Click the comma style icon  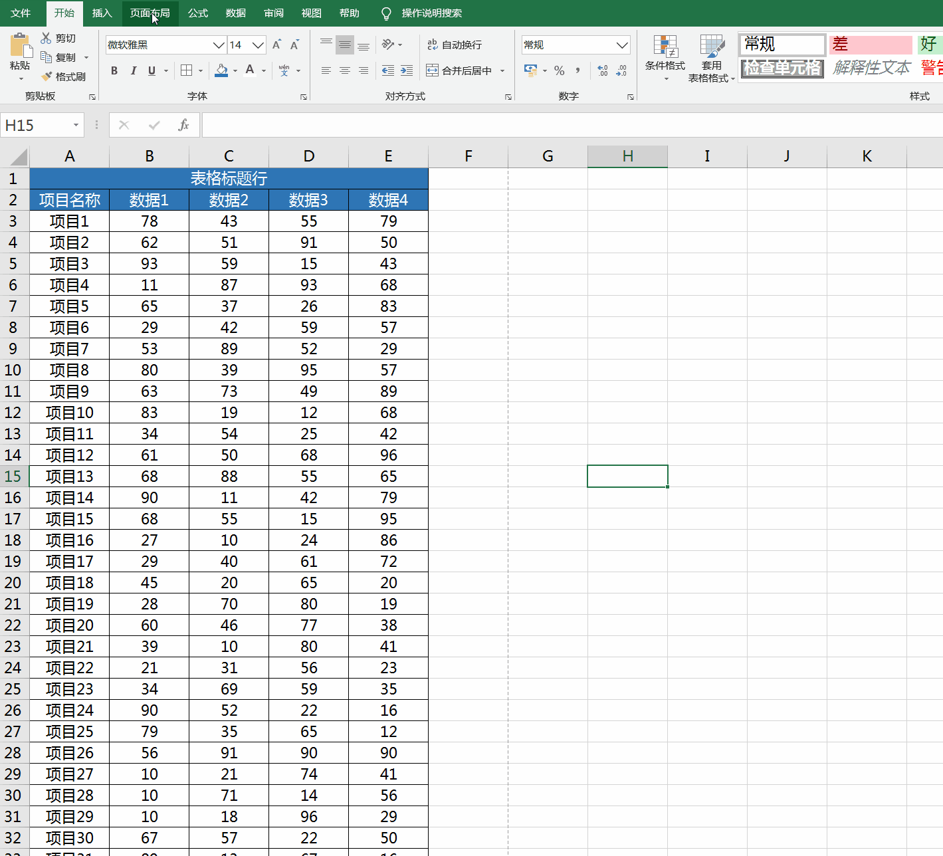pyautogui.click(x=577, y=70)
